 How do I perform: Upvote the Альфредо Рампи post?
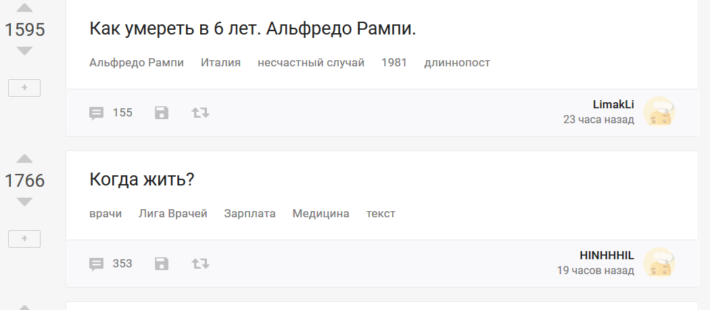coord(24,8)
